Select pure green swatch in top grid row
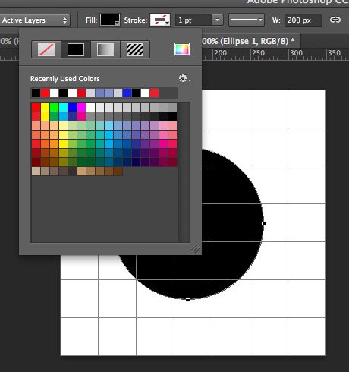This screenshot has height=372, width=349. click(x=54, y=107)
